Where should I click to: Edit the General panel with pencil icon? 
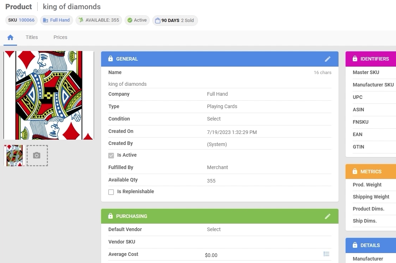tap(327, 59)
